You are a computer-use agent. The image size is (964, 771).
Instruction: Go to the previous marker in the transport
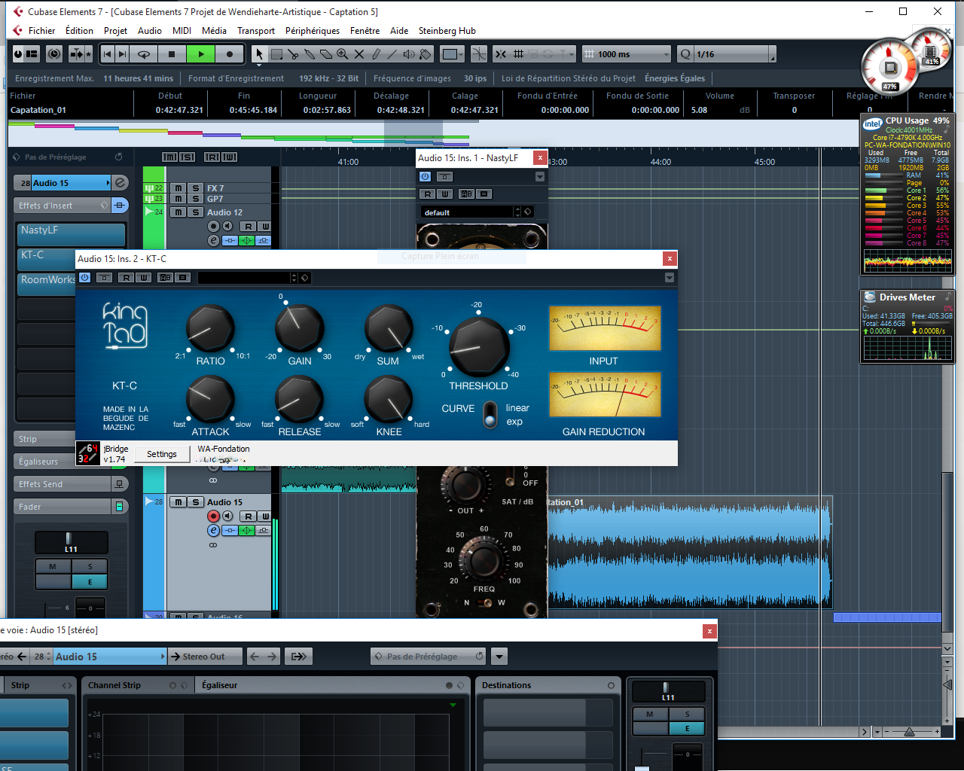point(107,54)
